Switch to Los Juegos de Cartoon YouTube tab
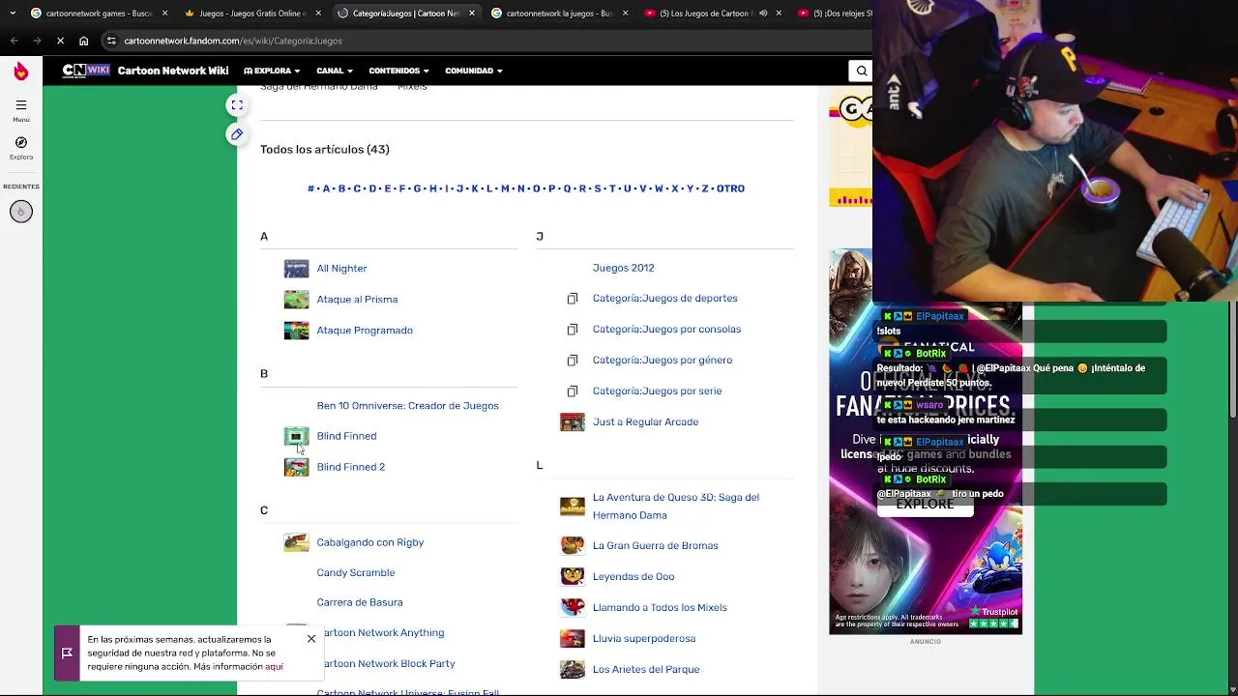 [704, 14]
